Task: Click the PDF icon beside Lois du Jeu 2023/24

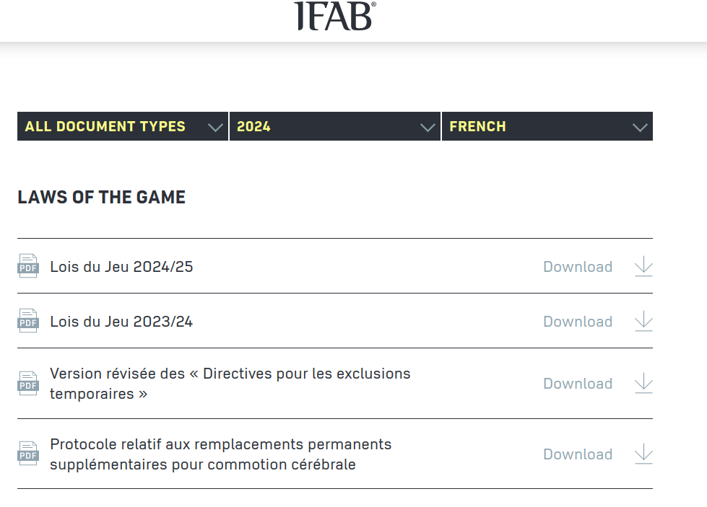Action: 27,321
